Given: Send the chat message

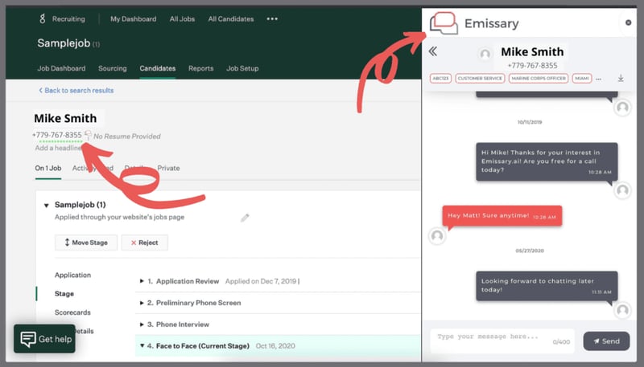Looking at the screenshot, I should pyautogui.click(x=606, y=341).
